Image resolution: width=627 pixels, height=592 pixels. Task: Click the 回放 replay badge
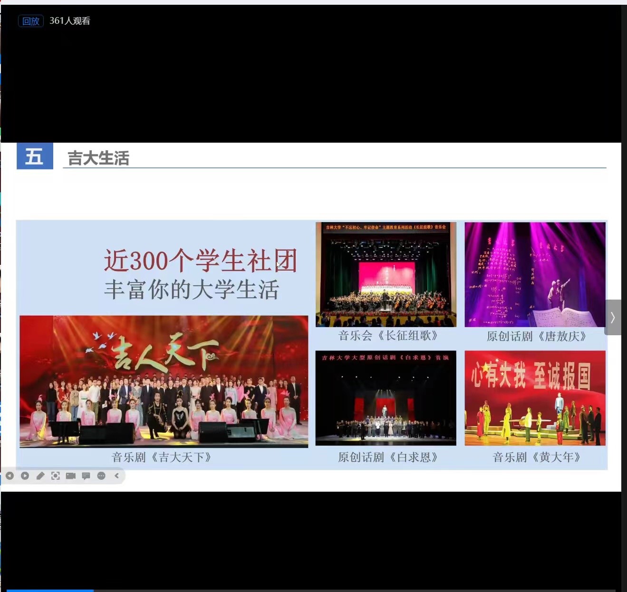click(30, 21)
